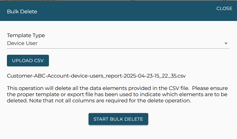Click the Template Type field label
This screenshot has height=139, width=237.
(x=26, y=36)
